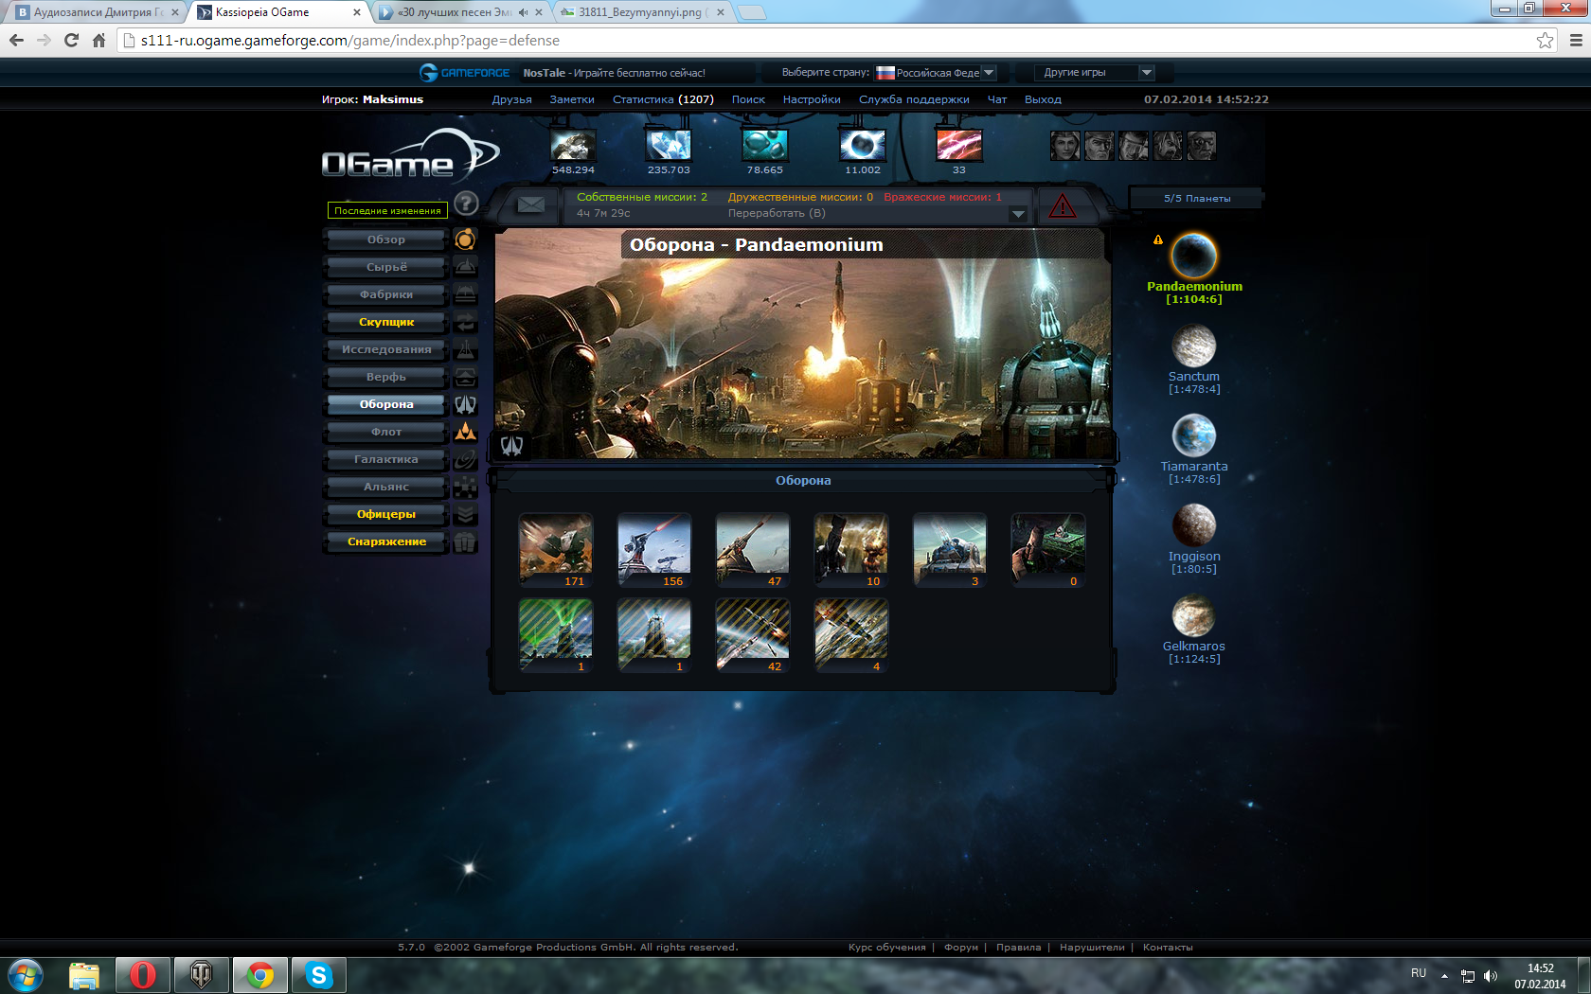Select ion cannon defense with 3 units

coord(950,550)
